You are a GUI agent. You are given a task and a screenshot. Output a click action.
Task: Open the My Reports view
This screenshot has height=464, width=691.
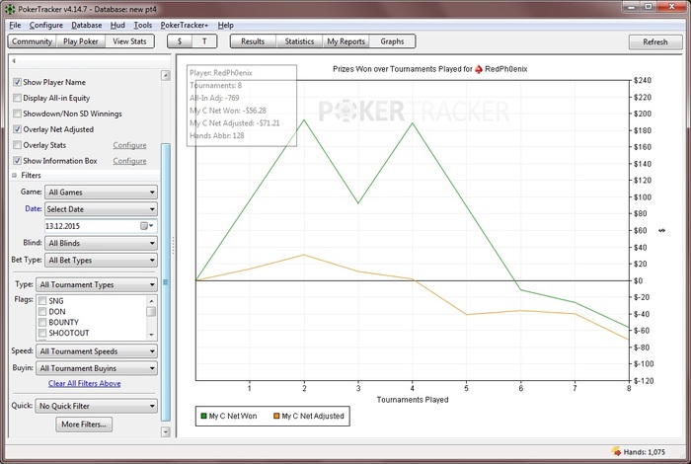[x=345, y=41]
